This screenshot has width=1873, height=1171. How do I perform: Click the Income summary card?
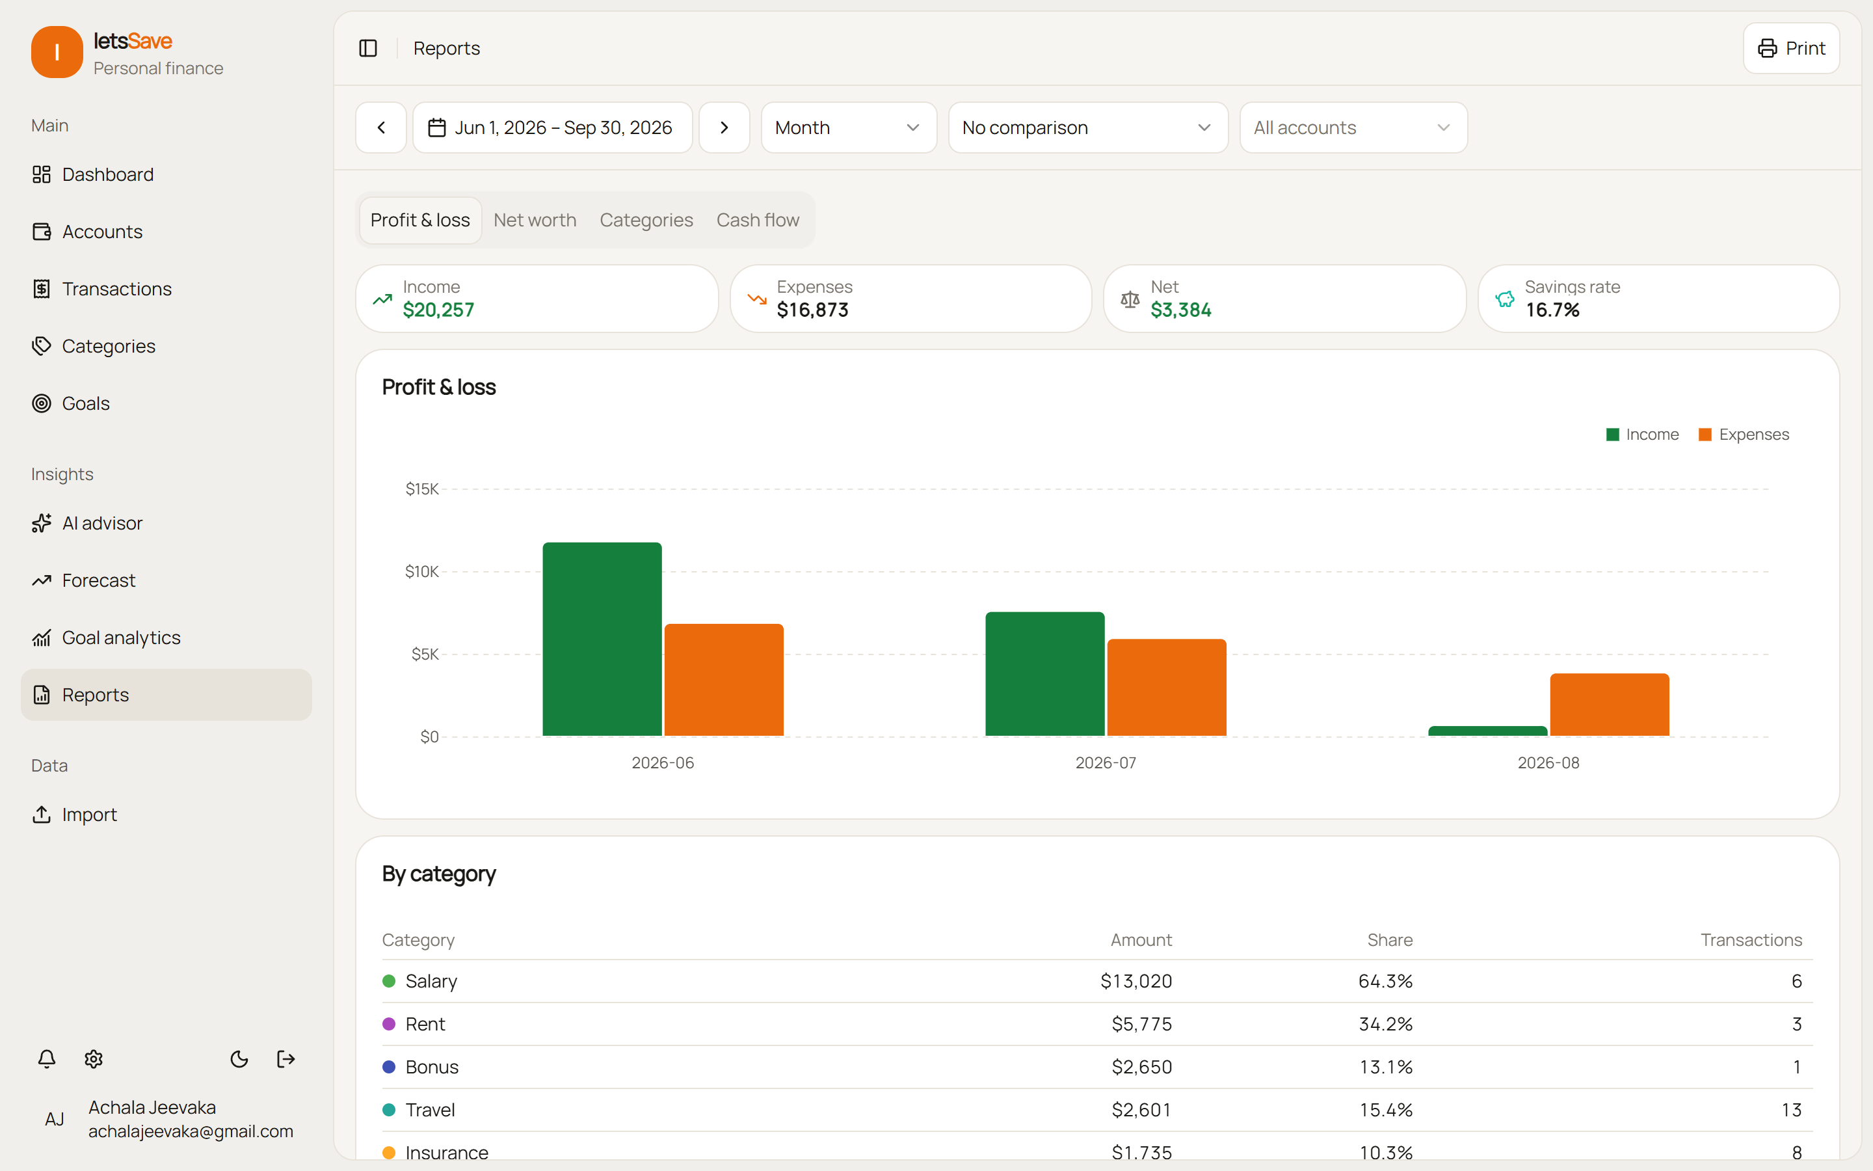tap(537, 299)
